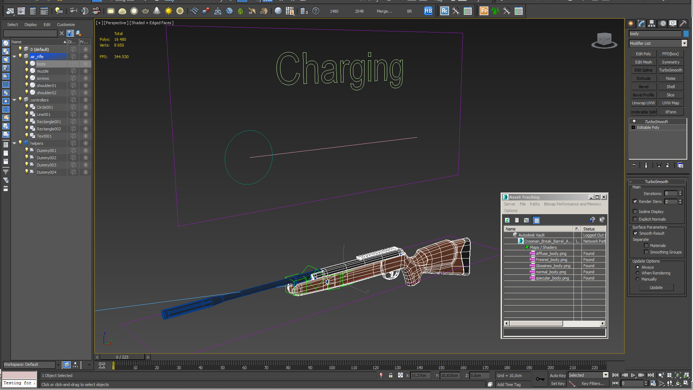Open Server menu in Asset Tracking
The height and width of the screenshot is (390, 693).
tap(510, 204)
